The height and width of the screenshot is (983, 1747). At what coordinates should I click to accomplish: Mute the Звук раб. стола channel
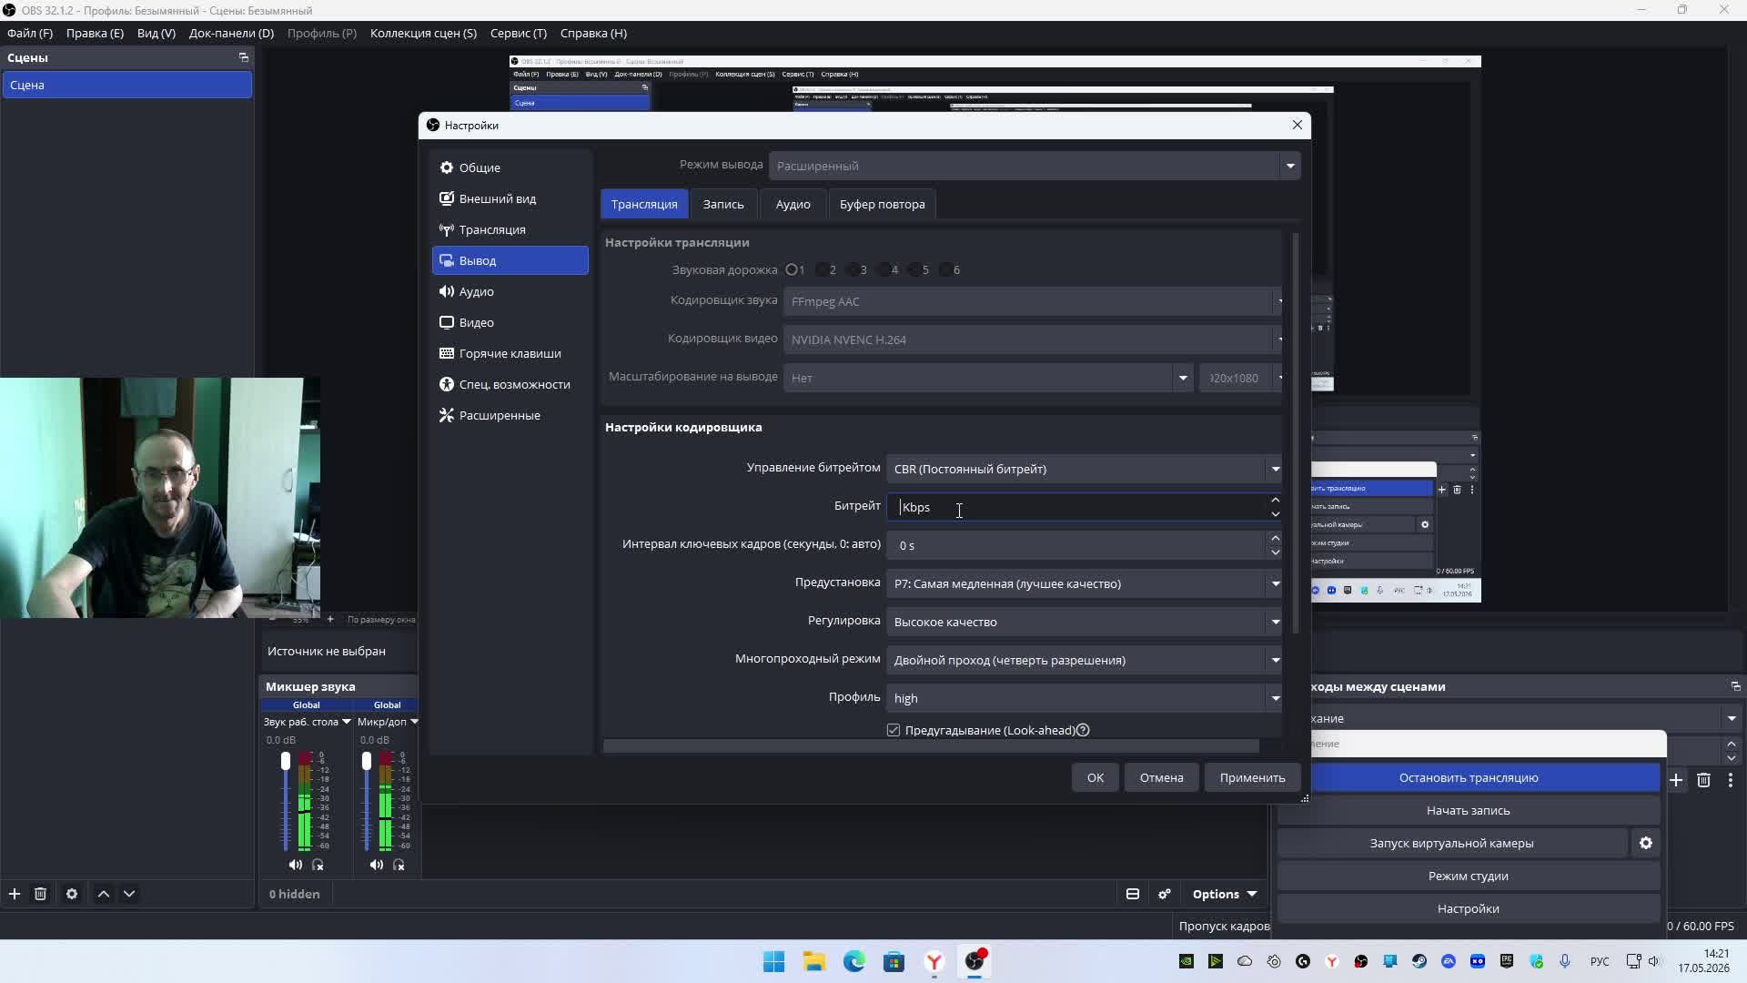coord(296,865)
